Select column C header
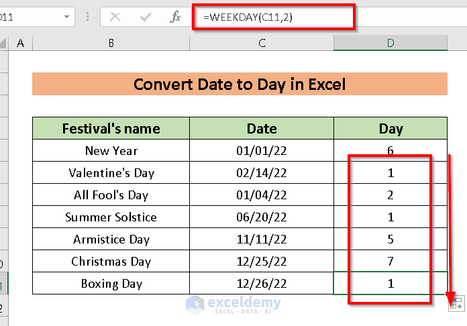 (261, 44)
